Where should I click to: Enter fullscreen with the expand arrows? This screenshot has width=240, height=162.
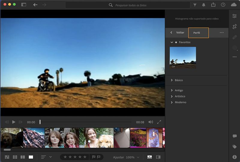159,122
